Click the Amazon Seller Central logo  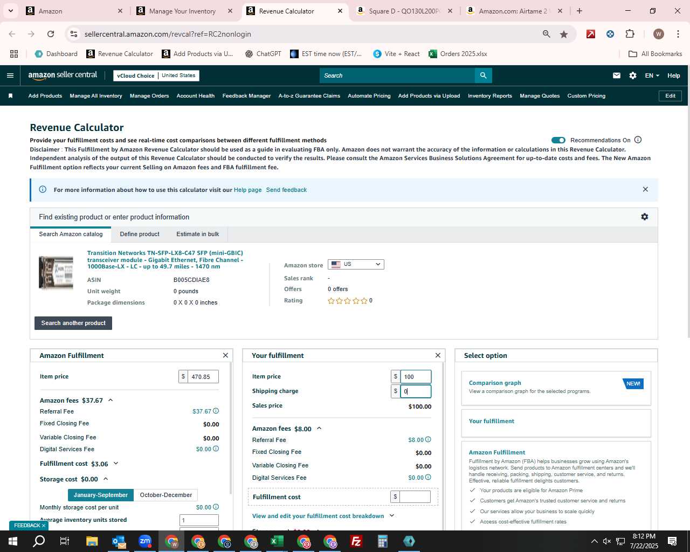coord(63,75)
